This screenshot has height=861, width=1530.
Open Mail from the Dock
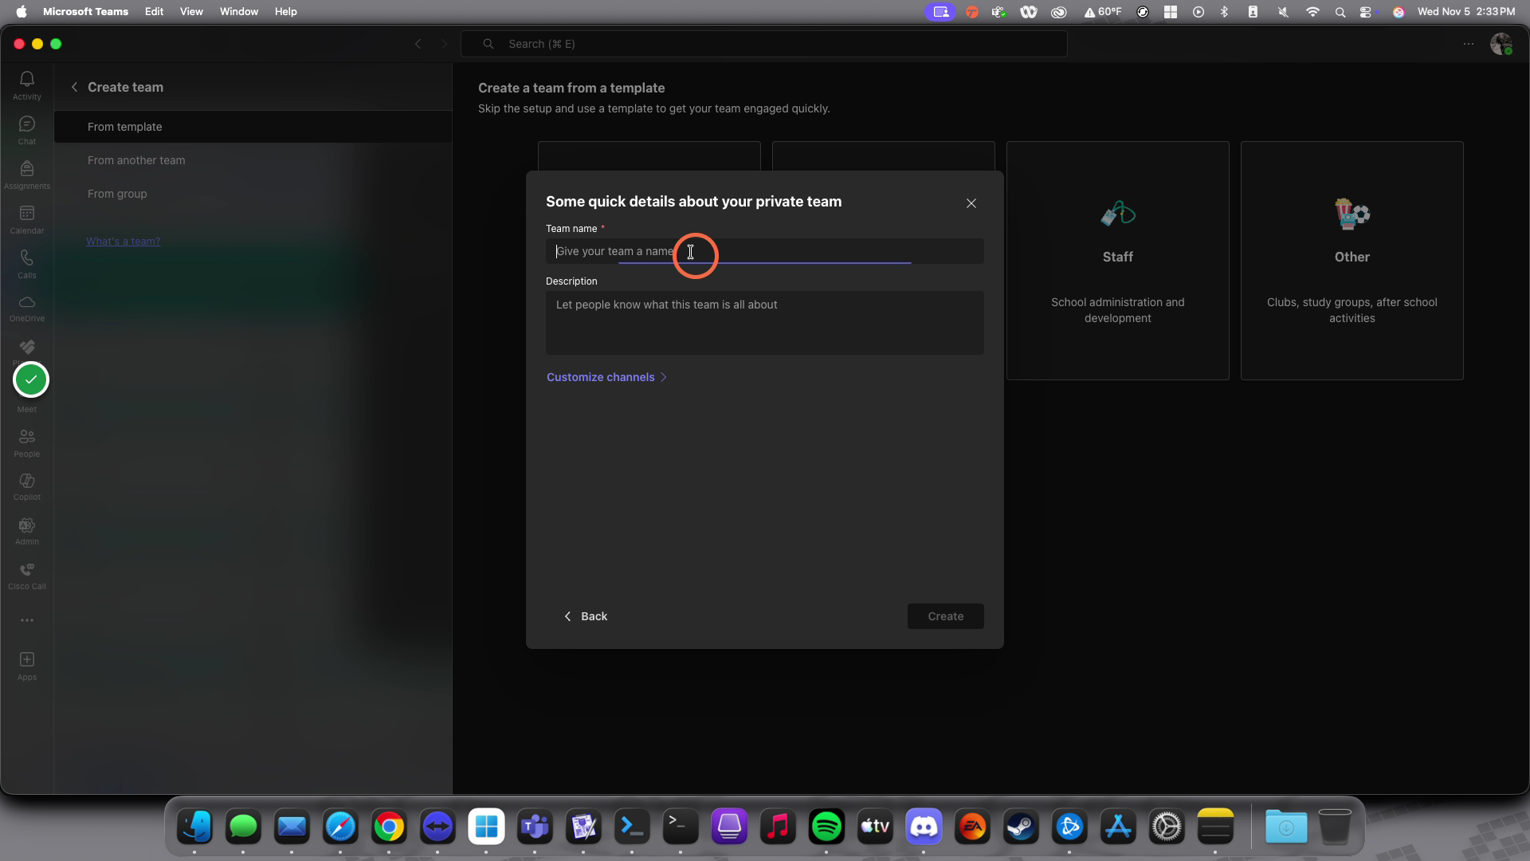click(292, 827)
